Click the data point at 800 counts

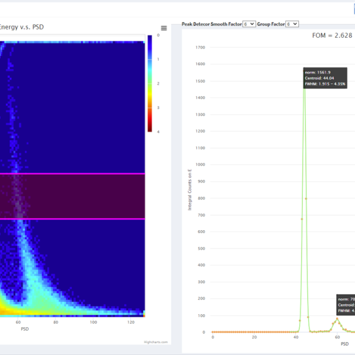pos(306,198)
